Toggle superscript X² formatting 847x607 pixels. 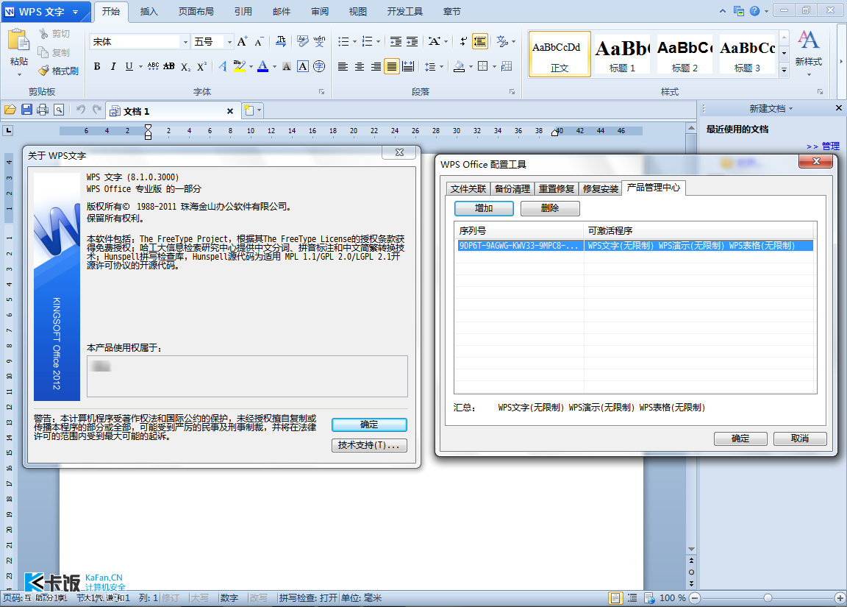(201, 66)
